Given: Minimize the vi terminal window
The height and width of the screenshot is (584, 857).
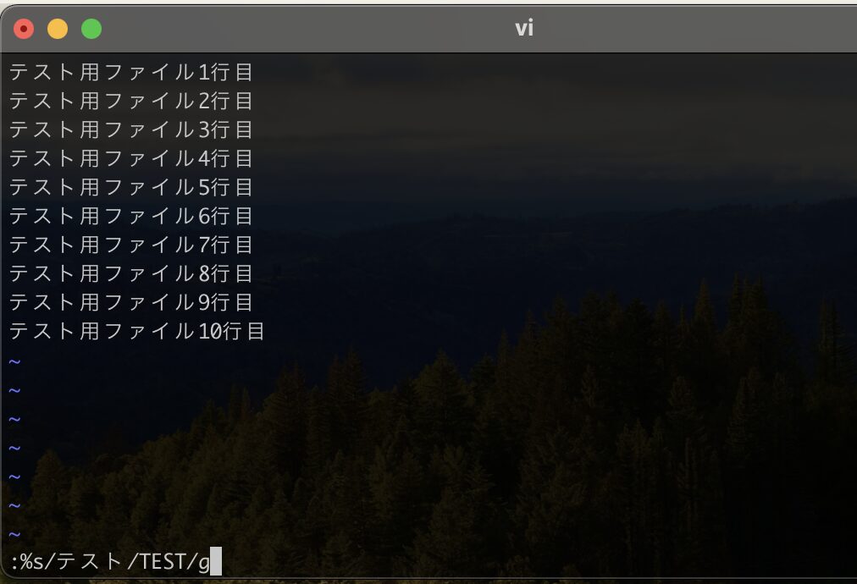Looking at the screenshot, I should pos(58,29).
